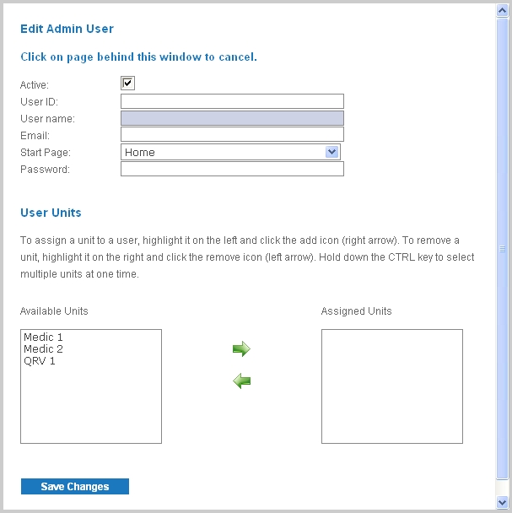Focus the User ID input field

point(232,101)
